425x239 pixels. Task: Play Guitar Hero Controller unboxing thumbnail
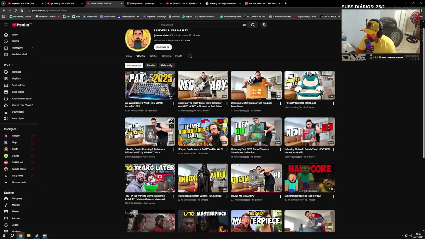coord(203,85)
